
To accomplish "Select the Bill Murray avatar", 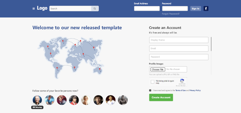I will [x=37, y=100].
